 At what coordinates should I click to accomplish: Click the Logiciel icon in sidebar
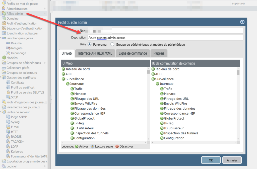4,166
